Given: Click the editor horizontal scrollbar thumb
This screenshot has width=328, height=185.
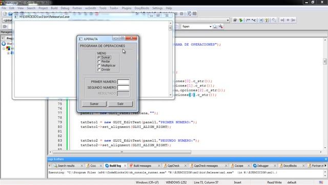Looking at the screenshot, I should (122, 152).
